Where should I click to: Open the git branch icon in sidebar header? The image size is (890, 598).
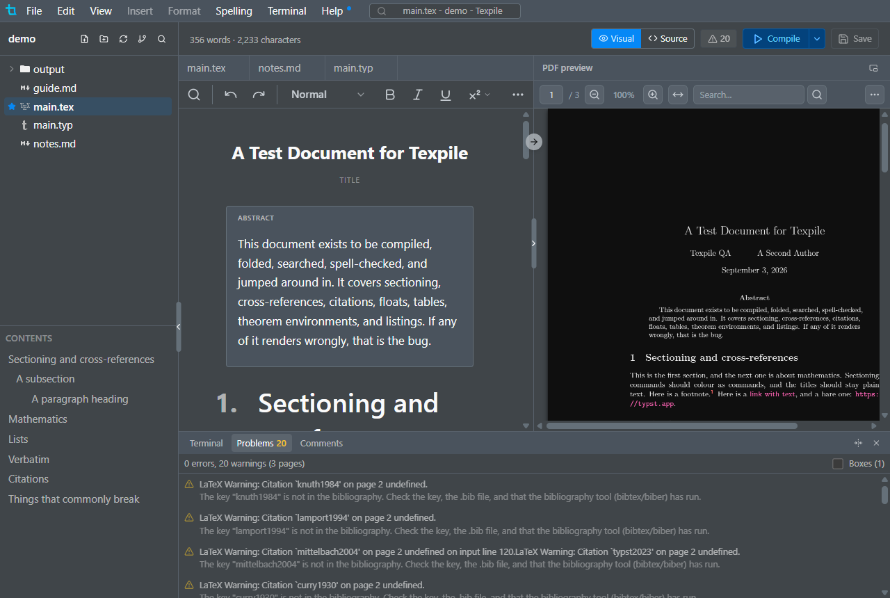point(143,39)
